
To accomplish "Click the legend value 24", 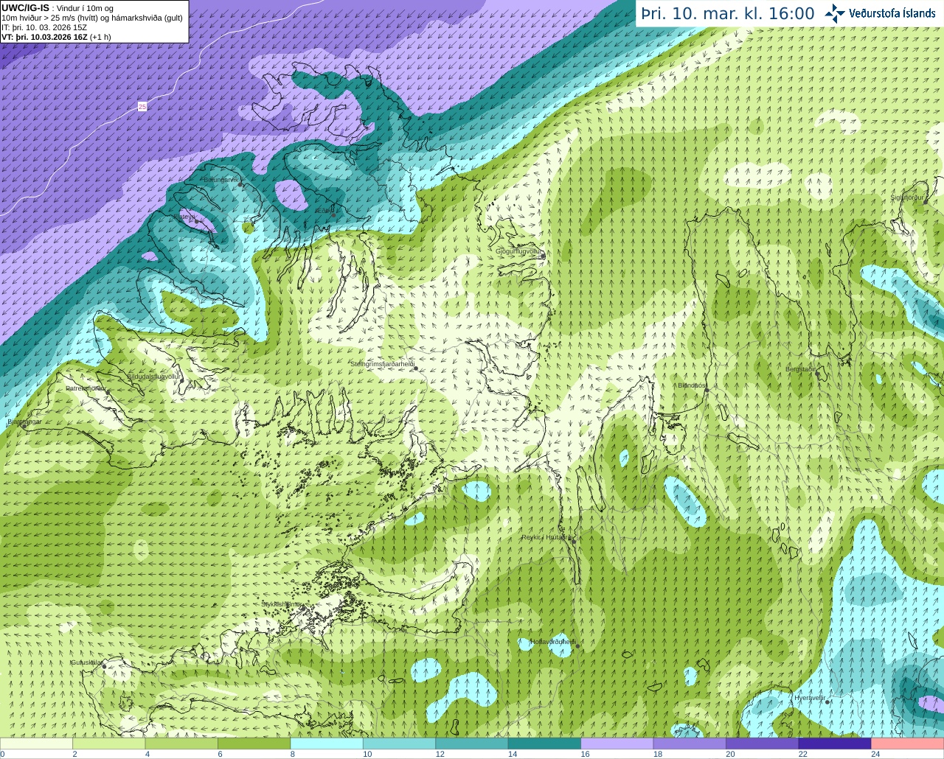I will (x=875, y=754).
